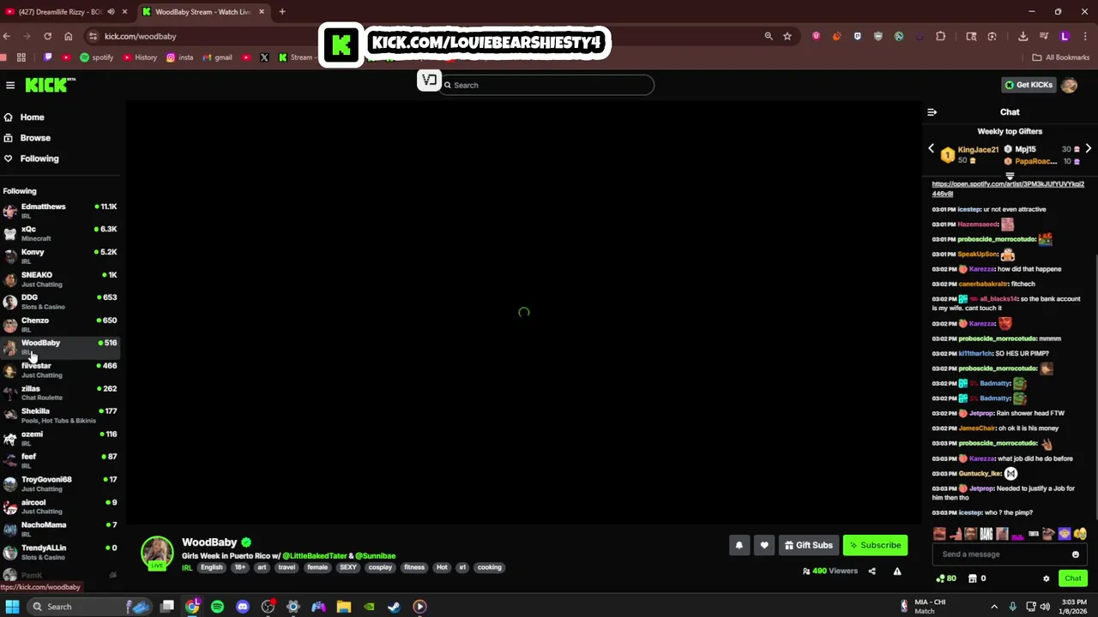Image resolution: width=1098 pixels, height=617 pixels.
Task: Click the fitness stream tag
Action: point(414,567)
